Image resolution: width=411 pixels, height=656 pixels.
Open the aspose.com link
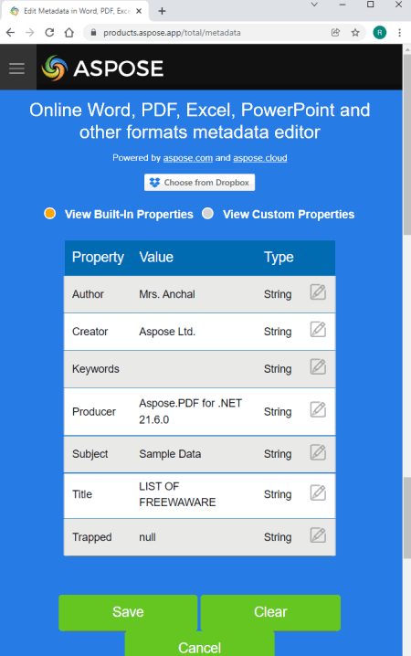tap(188, 158)
